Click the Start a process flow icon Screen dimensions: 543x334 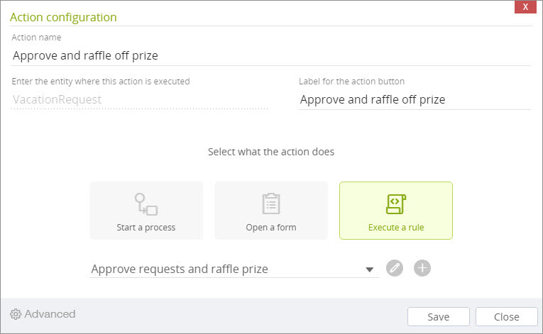[146, 204]
